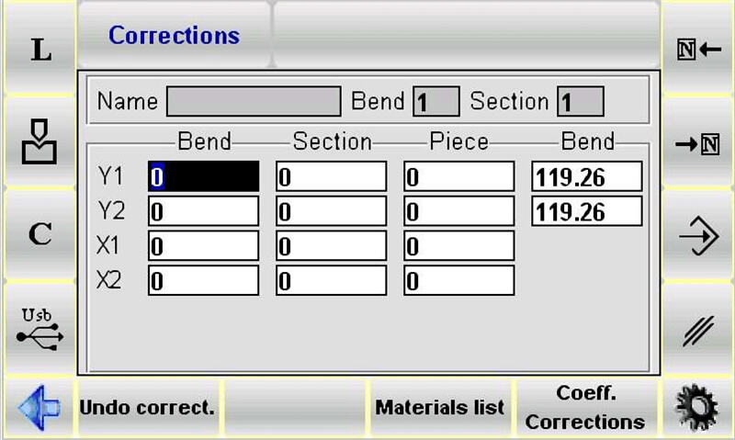
Task: Click the Name input field
Action: point(254,101)
